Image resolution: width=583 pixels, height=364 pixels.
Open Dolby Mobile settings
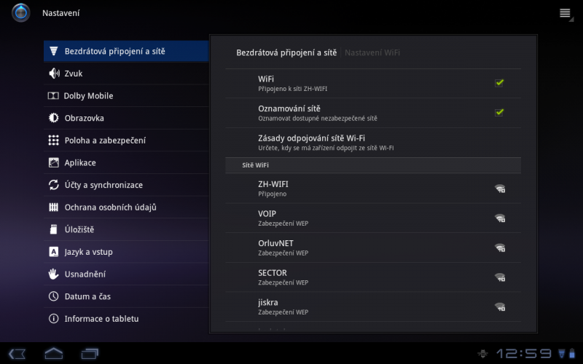(89, 96)
